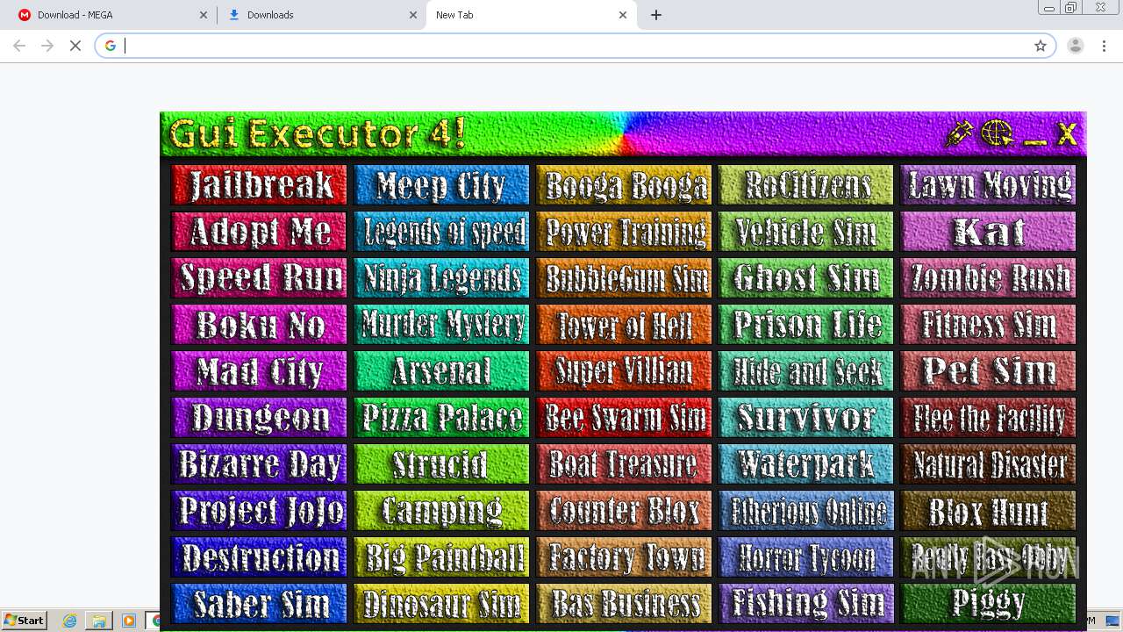Focus the Google address bar
Screen dimensions: 1123x632
pos(575,46)
